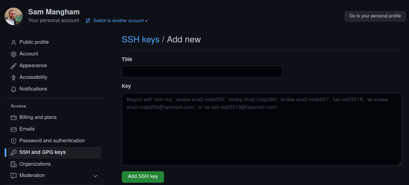Click the Accessibility figure icon
This screenshot has height=185, width=409.
(14, 77)
